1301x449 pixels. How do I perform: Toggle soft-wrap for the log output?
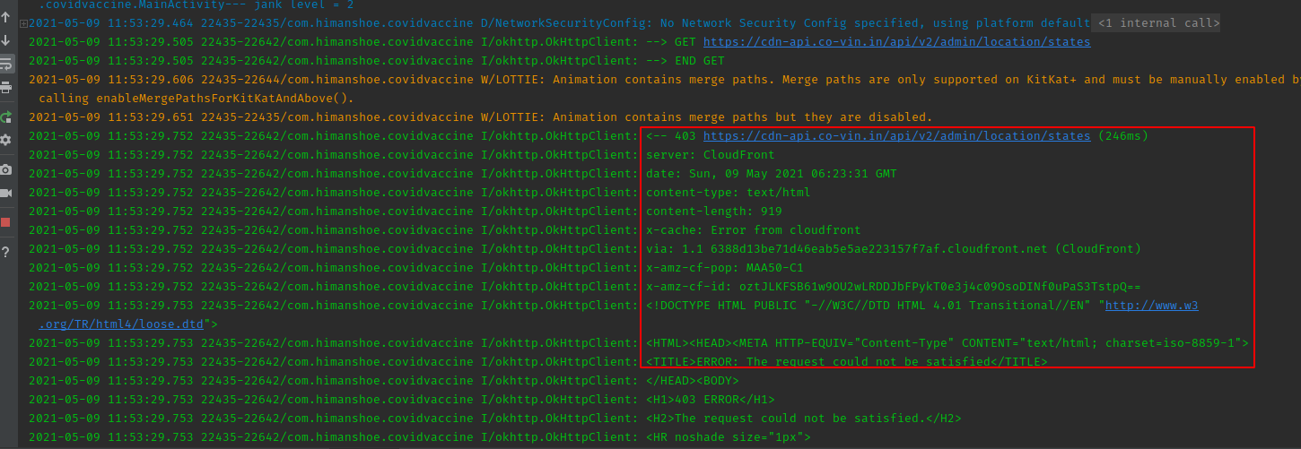6,65
